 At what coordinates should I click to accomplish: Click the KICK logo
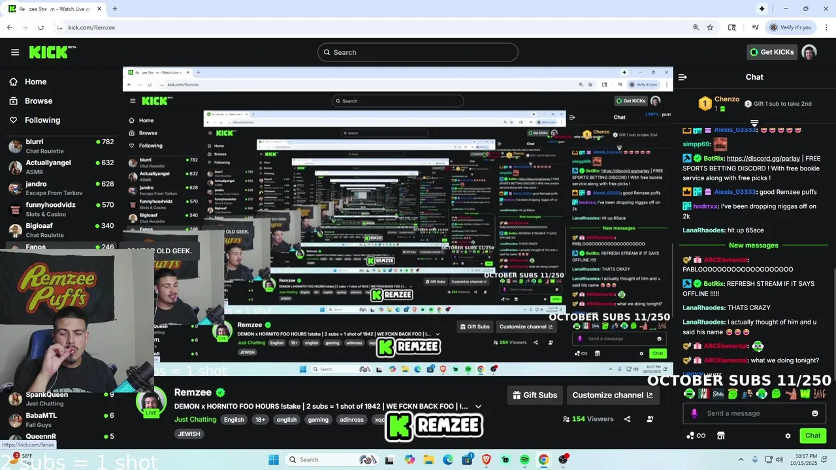(x=52, y=52)
